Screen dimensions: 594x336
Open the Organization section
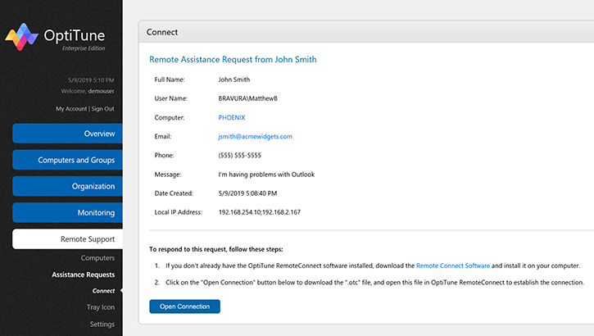tap(67, 186)
